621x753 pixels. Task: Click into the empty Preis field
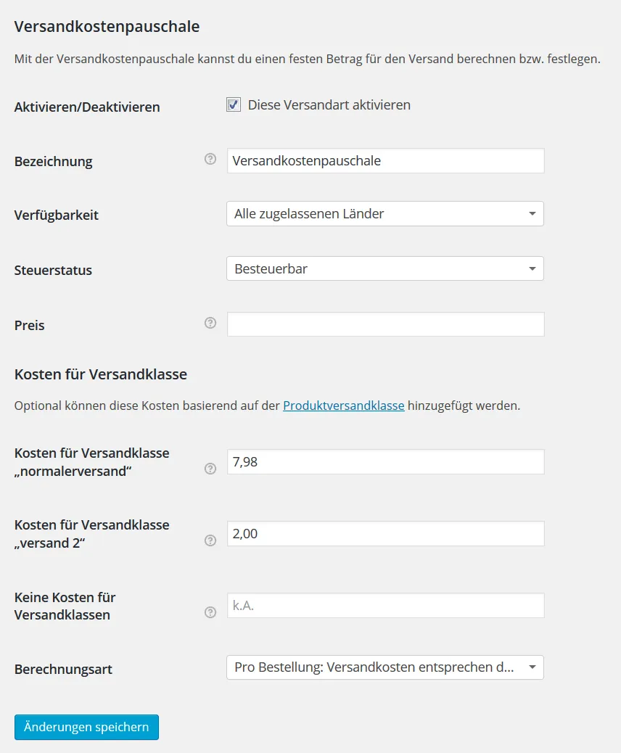click(386, 324)
